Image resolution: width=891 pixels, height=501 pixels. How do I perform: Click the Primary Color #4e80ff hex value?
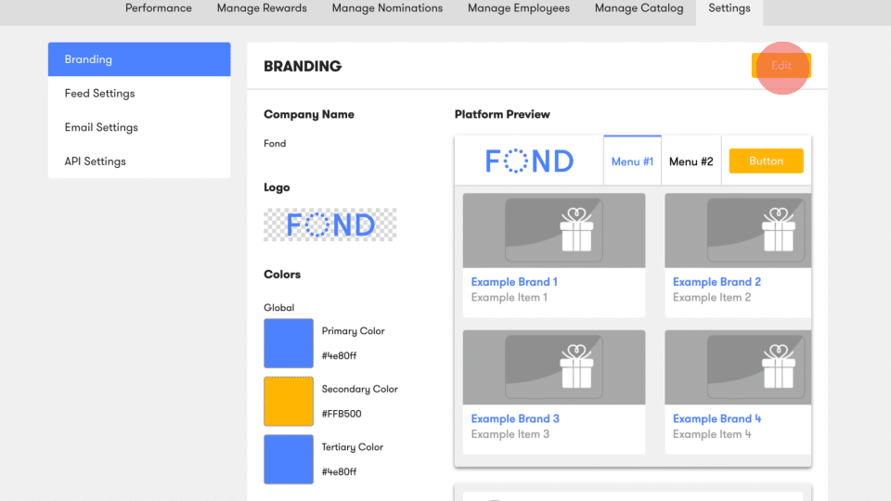pyautogui.click(x=340, y=355)
